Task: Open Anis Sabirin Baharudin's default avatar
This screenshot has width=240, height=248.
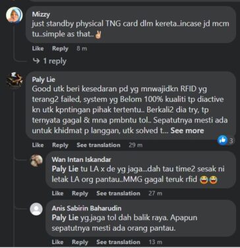Action: coord(36,209)
